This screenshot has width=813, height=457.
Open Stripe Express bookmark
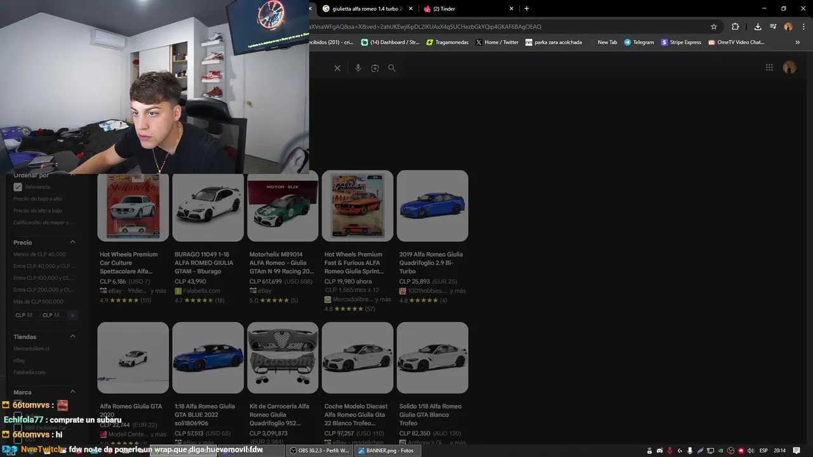click(x=681, y=43)
